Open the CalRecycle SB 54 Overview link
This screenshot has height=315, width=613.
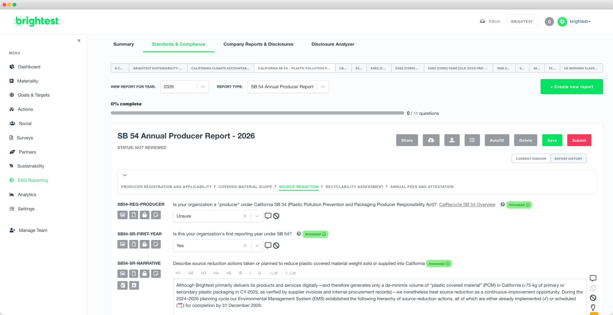(x=467, y=205)
